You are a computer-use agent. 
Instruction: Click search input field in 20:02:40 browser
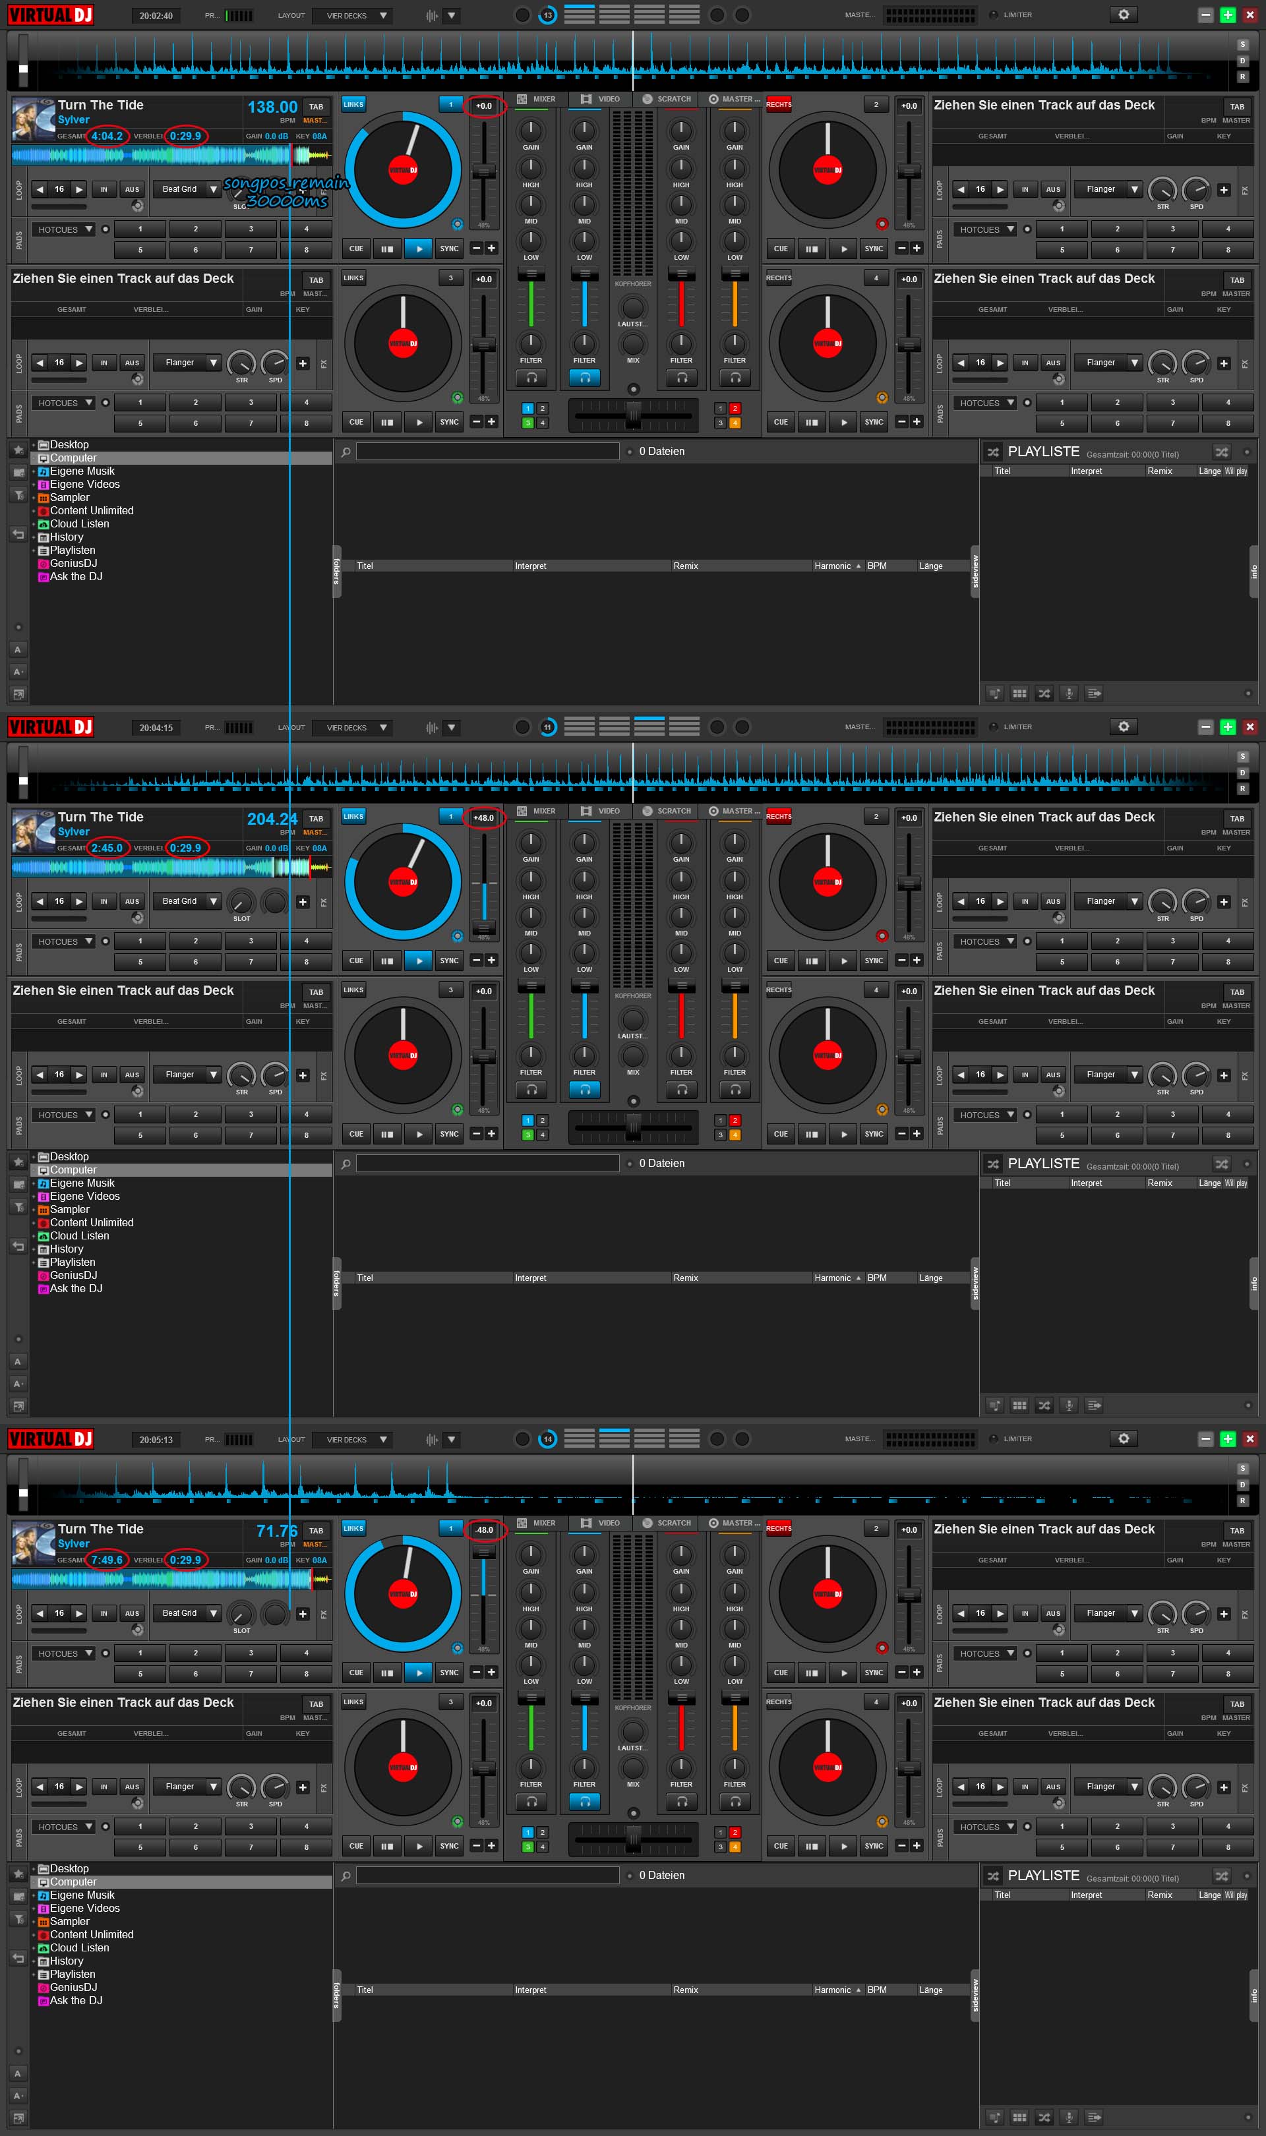click(x=487, y=452)
